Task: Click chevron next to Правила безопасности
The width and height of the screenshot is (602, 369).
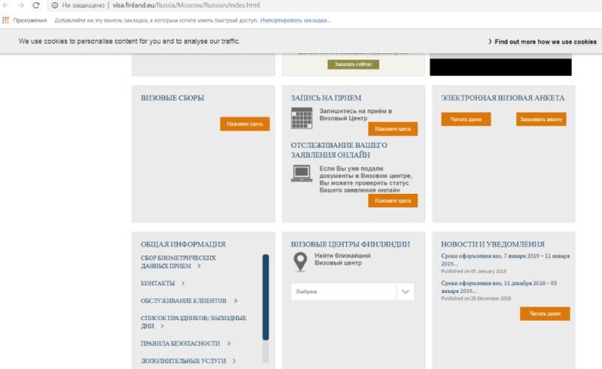Action: [x=229, y=343]
